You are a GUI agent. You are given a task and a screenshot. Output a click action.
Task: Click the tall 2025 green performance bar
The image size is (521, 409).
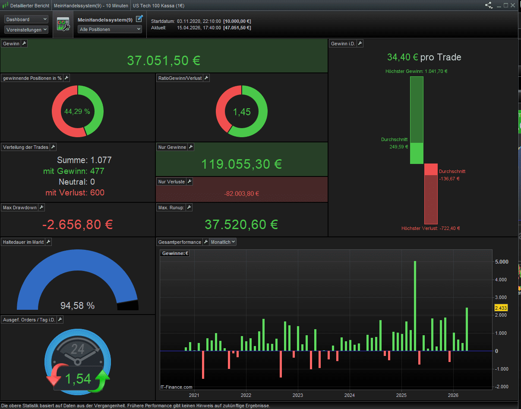coord(415,306)
